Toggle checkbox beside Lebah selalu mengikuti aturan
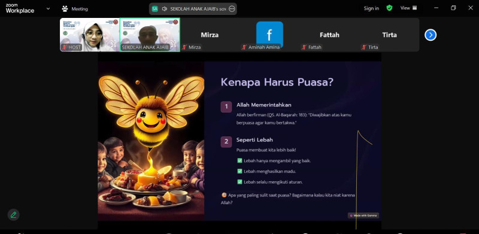 point(239,182)
